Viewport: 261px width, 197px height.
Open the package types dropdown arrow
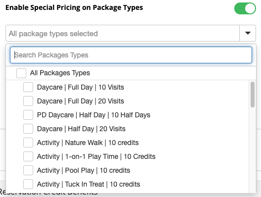point(248,33)
